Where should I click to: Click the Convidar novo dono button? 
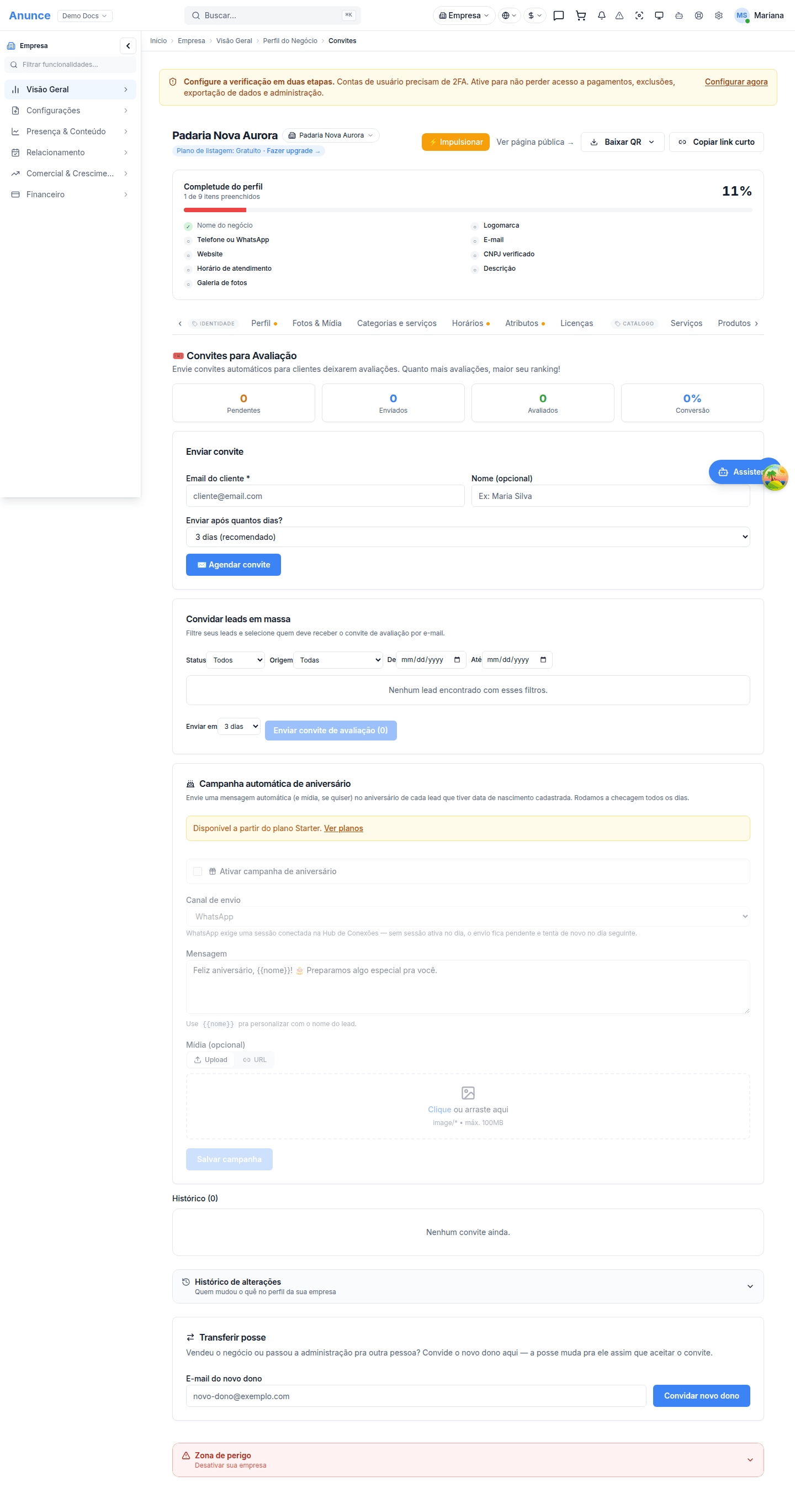click(701, 1396)
